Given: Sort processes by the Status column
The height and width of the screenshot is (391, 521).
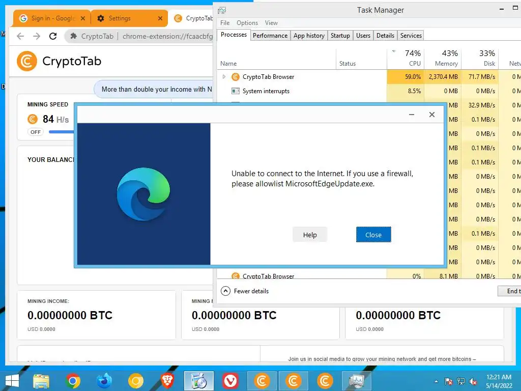Looking at the screenshot, I should point(362,59).
